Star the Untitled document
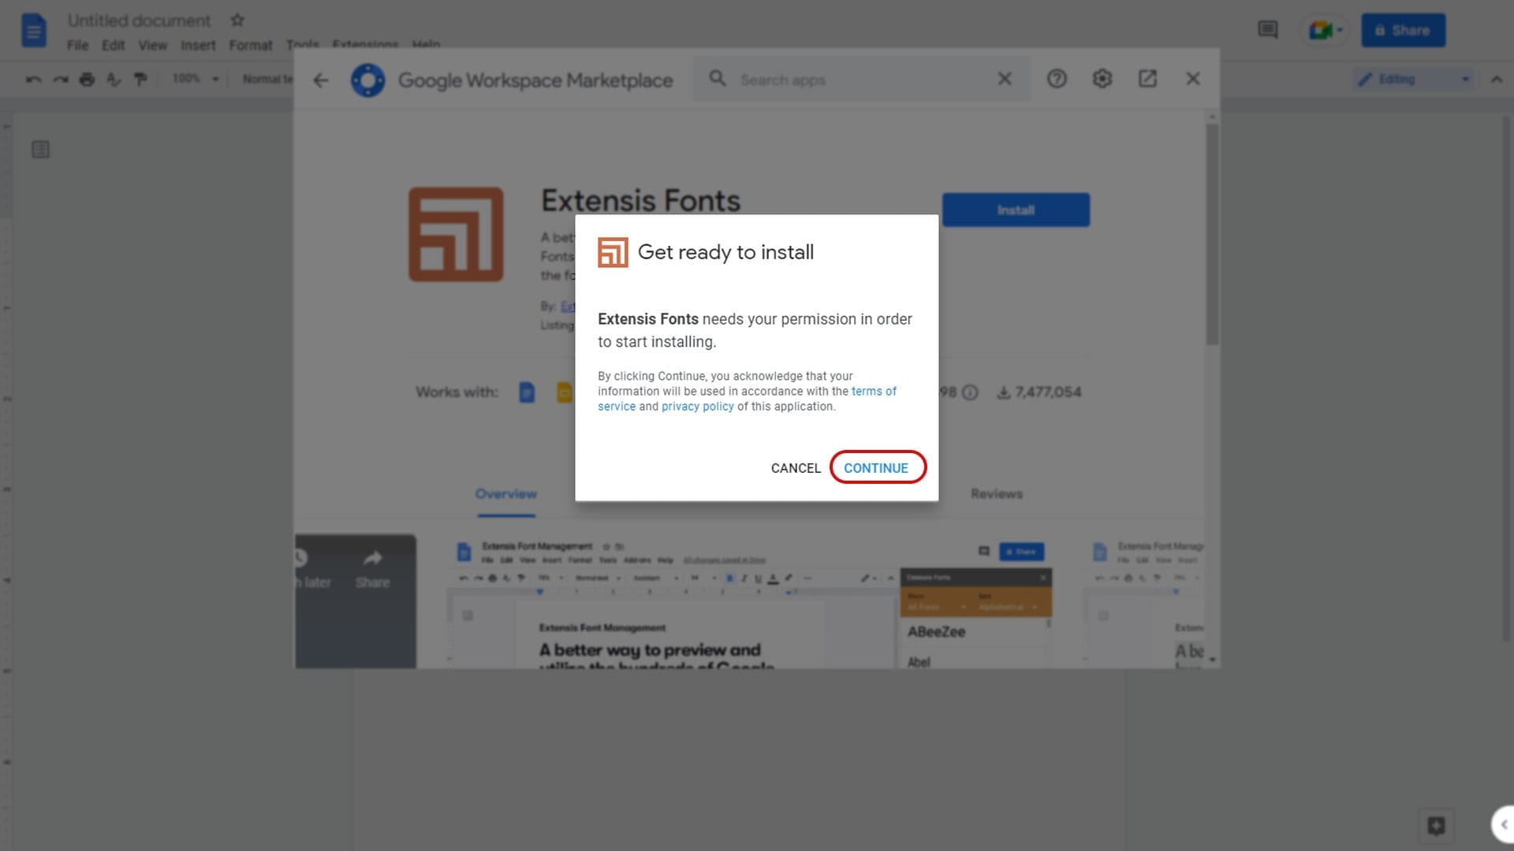 pos(237,20)
